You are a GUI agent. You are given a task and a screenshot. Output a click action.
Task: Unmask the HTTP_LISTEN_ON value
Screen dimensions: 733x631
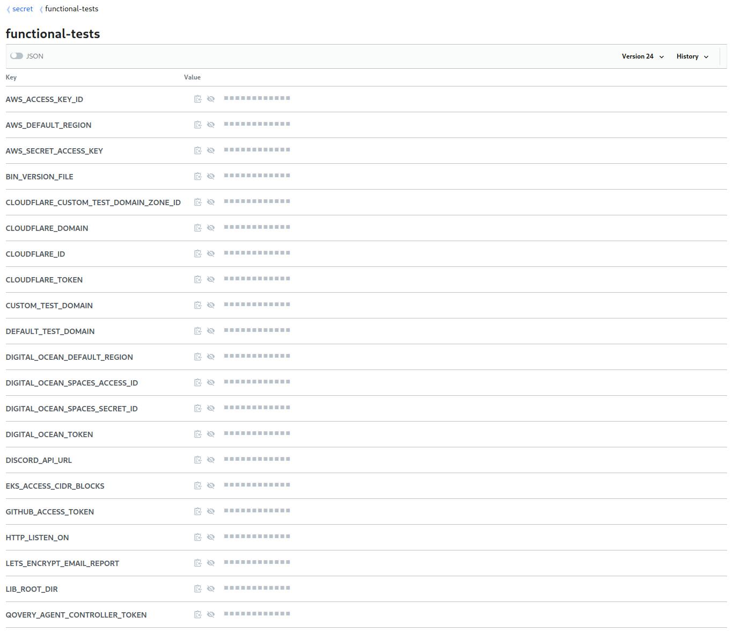click(x=211, y=537)
